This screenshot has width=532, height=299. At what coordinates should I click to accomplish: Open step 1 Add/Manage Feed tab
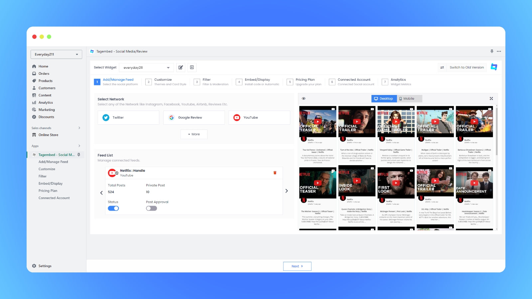point(116,82)
